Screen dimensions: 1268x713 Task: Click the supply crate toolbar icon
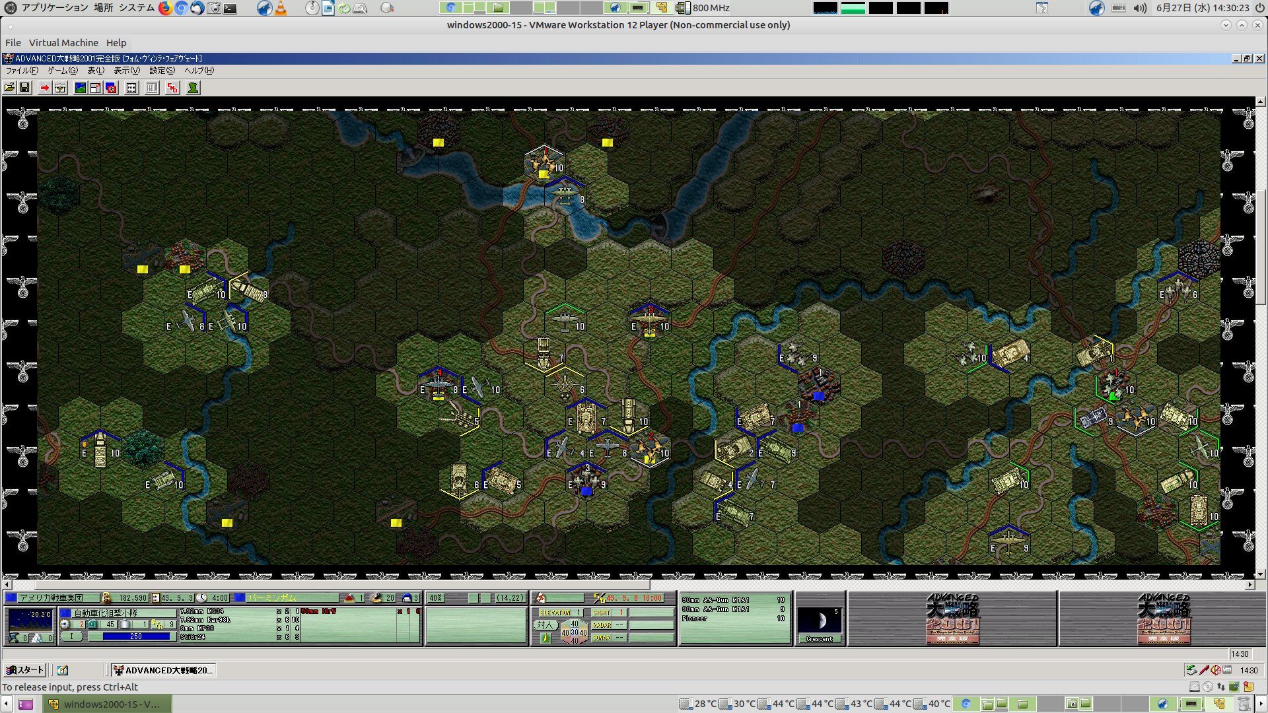tap(60, 88)
